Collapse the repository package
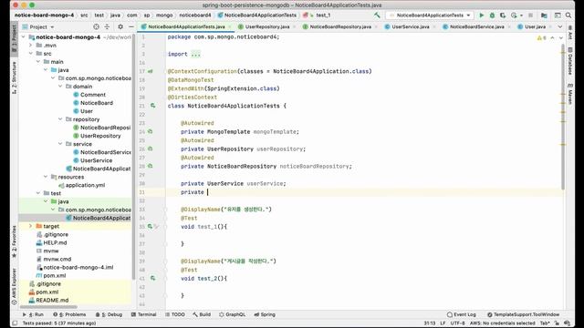 coord(60,119)
